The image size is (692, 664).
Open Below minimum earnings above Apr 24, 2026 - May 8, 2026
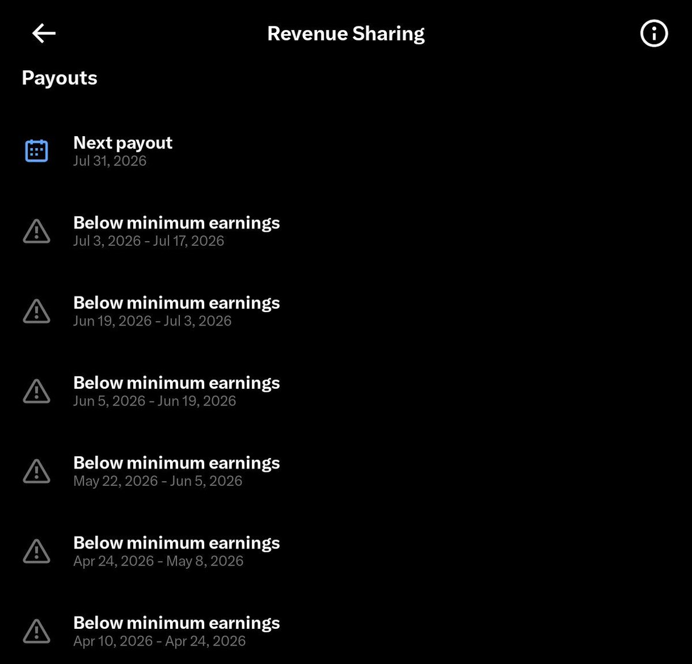176,543
